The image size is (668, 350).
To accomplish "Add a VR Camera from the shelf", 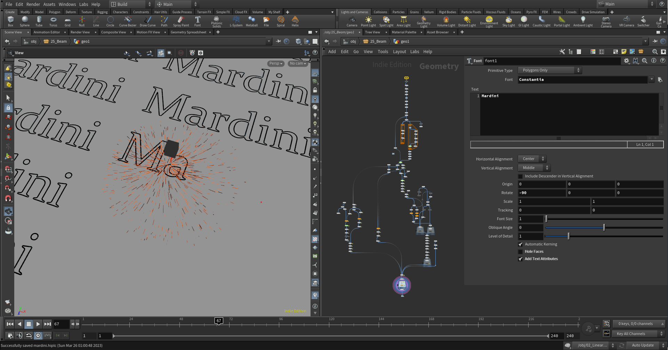I will 627,22.
